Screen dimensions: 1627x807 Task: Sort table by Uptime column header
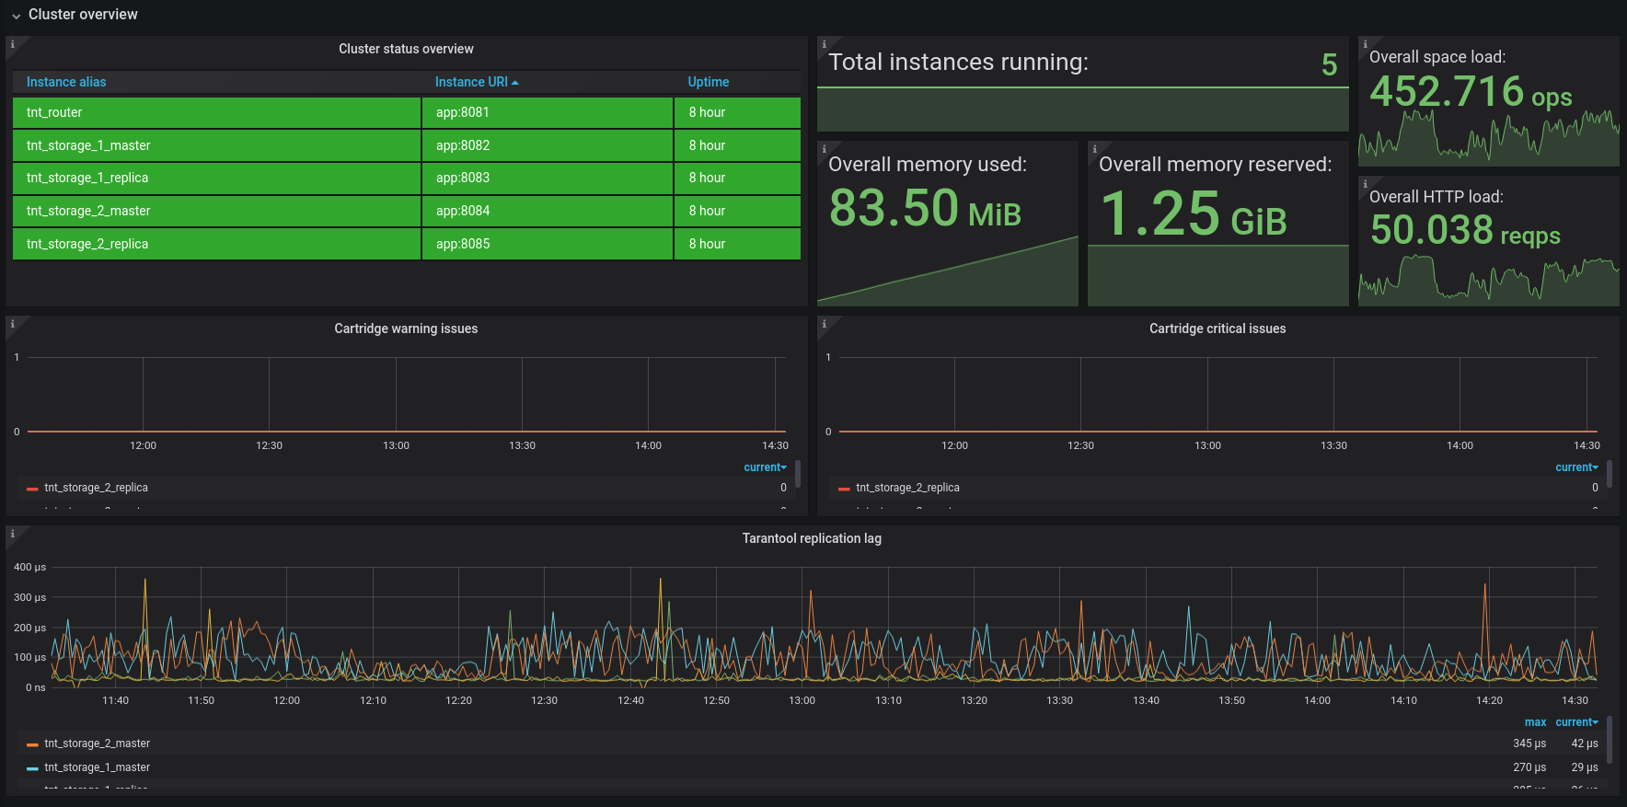708,82
